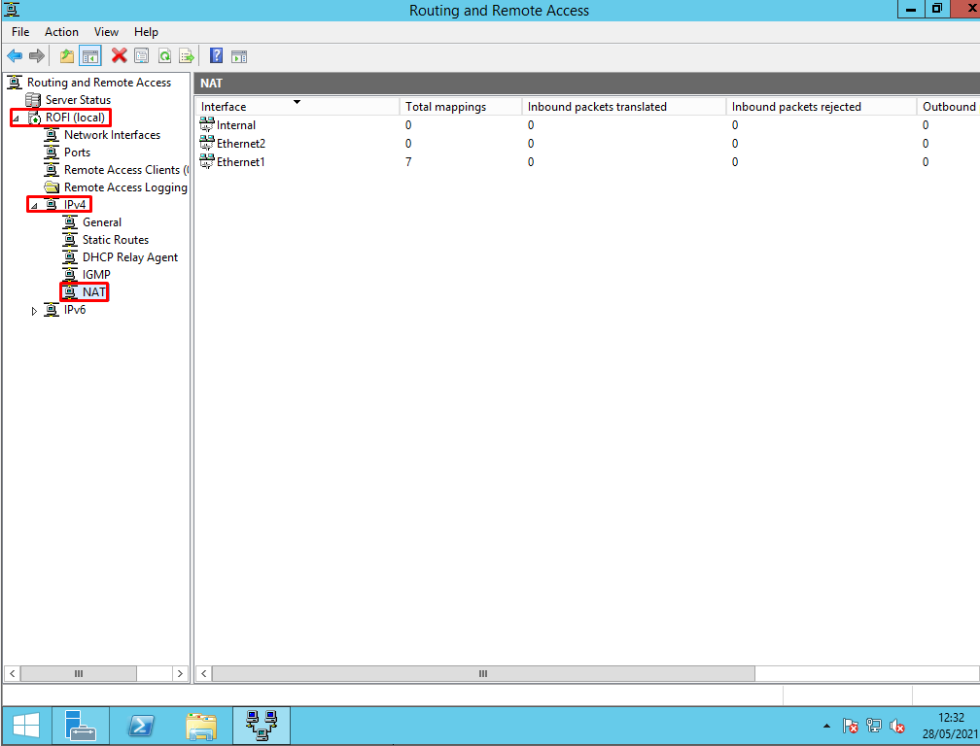Select Remote Access Logging node
The image size is (980, 746).
pos(125,187)
